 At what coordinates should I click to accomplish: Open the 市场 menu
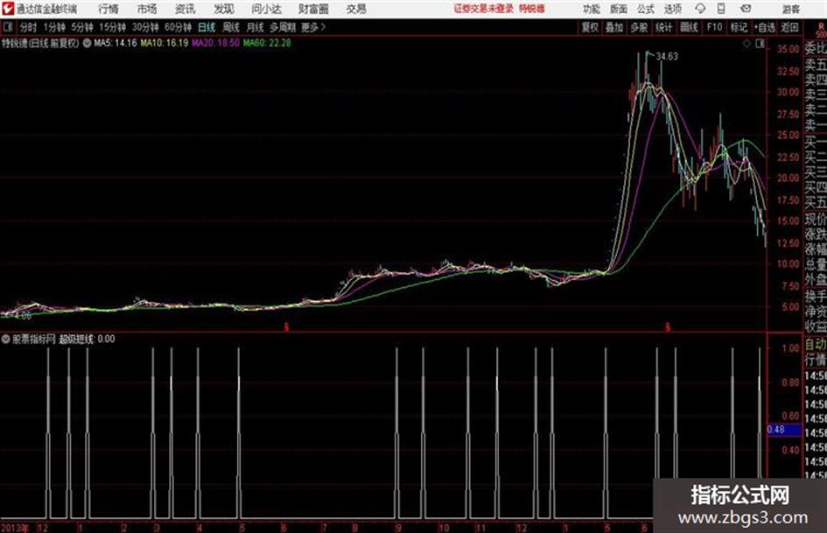tap(147, 9)
